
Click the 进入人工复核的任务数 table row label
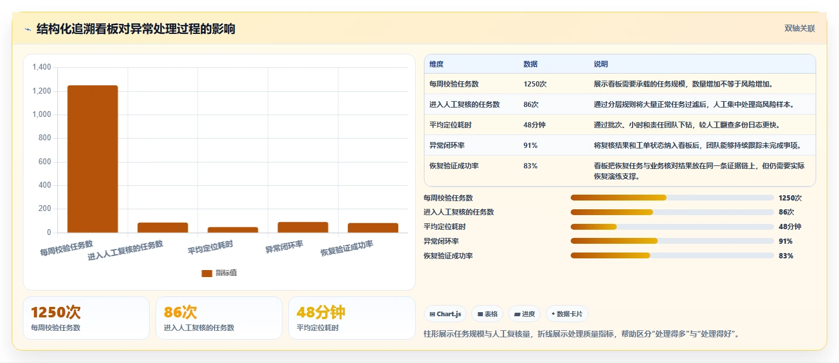tap(465, 105)
